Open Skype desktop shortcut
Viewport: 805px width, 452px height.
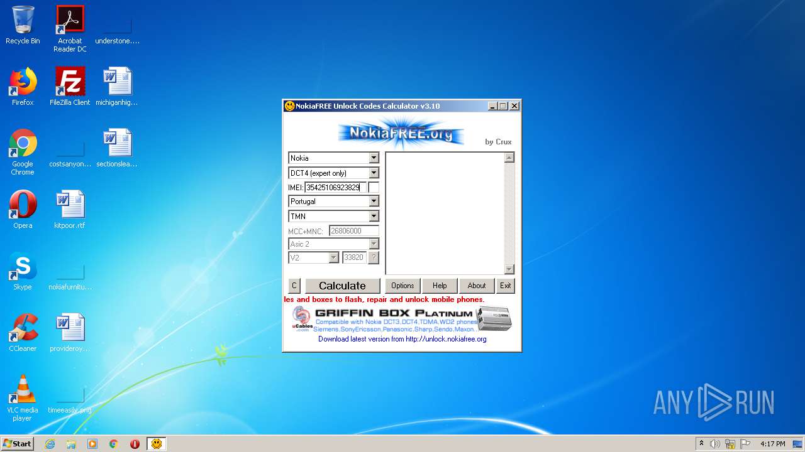(23, 271)
